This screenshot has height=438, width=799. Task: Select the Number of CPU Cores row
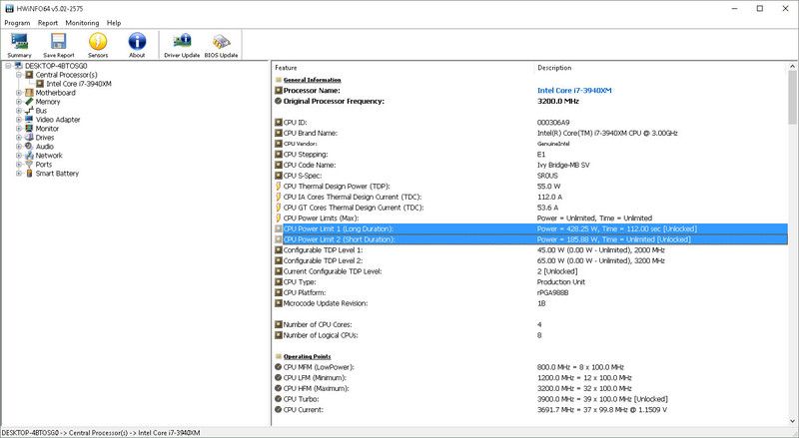(530, 324)
